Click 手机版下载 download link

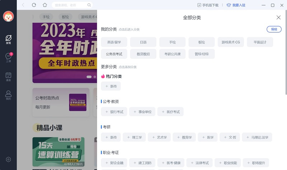[x=208, y=5]
